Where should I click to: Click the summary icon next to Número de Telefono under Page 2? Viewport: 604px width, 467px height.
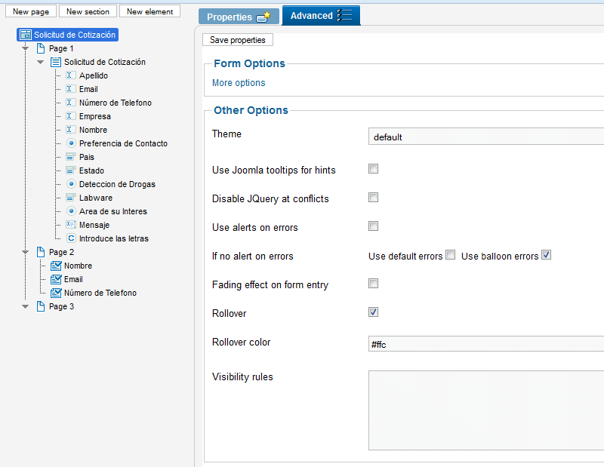56,293
